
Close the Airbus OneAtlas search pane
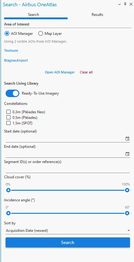pos(131,4)
